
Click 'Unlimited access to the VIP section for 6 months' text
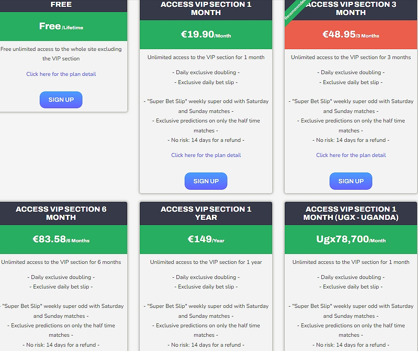[x=61, y=262]
